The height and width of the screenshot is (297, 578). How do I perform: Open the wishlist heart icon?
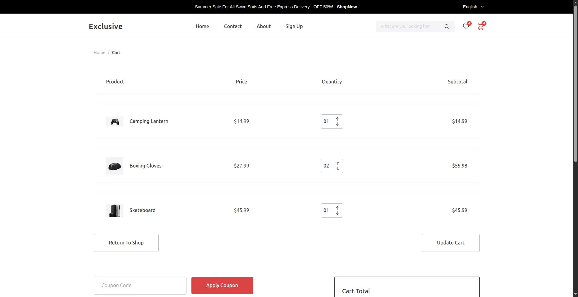466,27
